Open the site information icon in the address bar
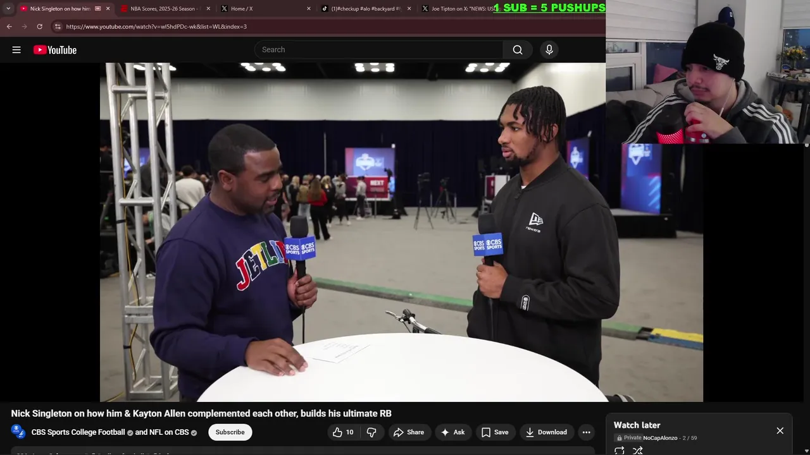 coord(58,27)
